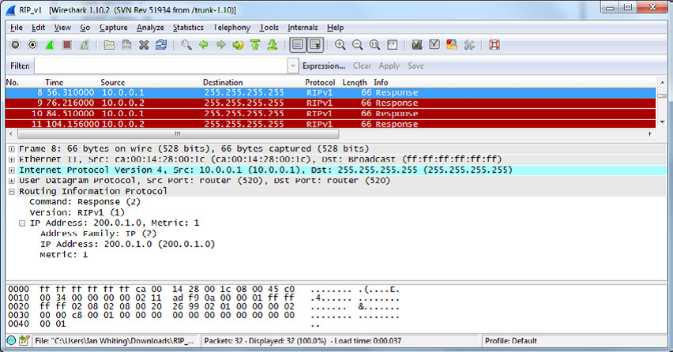Open the Statistics menu
The width and height of the screenshot is (673, 352).
tap(188, 28)
